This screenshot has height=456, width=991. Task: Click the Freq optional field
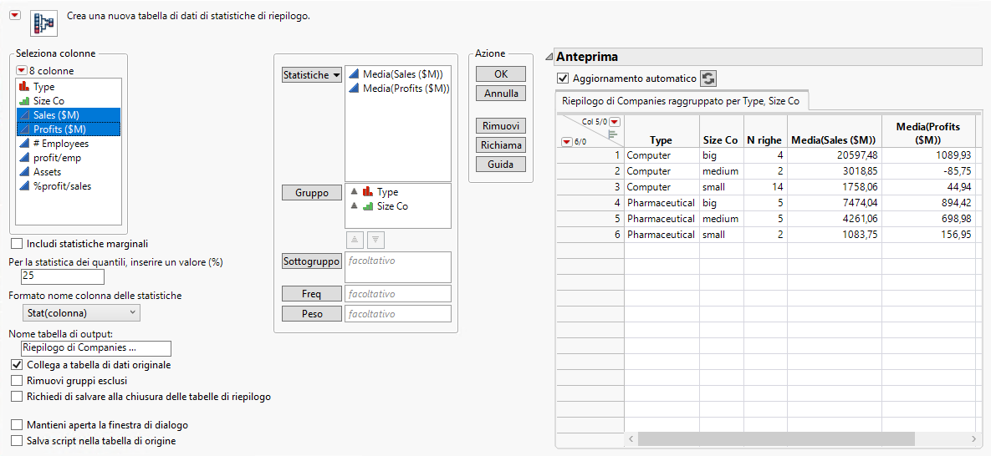point(397,294)
